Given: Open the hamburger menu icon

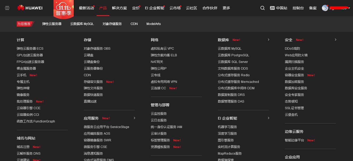Looking at the screenshot, I should tap(7, 8).
